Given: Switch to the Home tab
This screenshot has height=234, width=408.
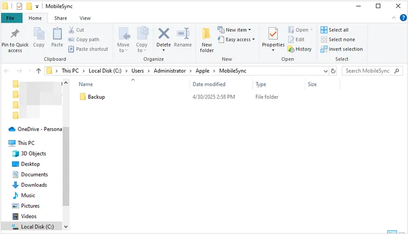Looking at the screenshot, I should point(35,18).
